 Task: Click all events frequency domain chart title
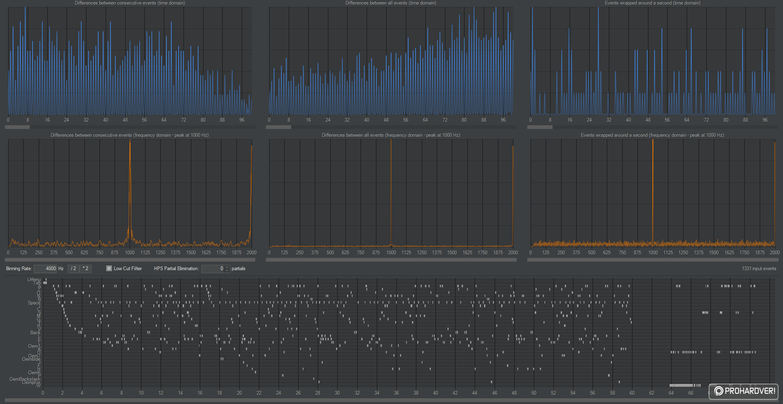[391, 135]
